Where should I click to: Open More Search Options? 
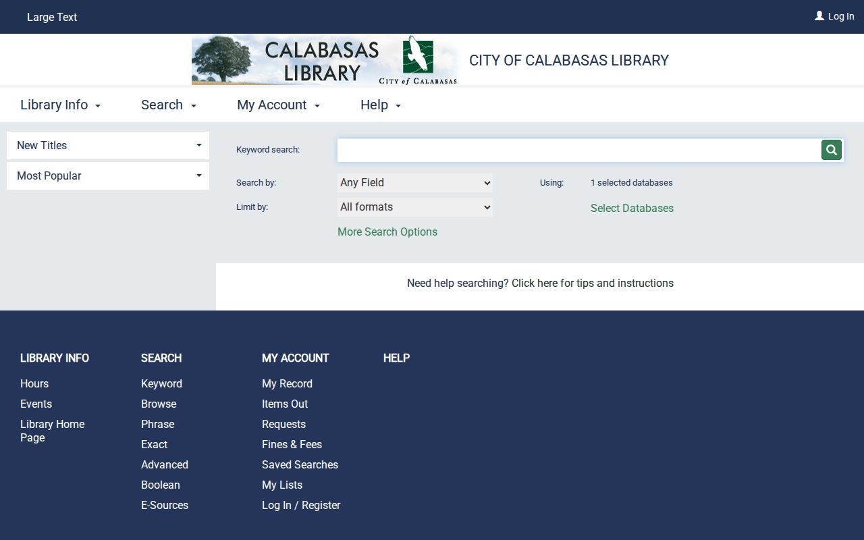pyautogui.click(x=387, y=232)
